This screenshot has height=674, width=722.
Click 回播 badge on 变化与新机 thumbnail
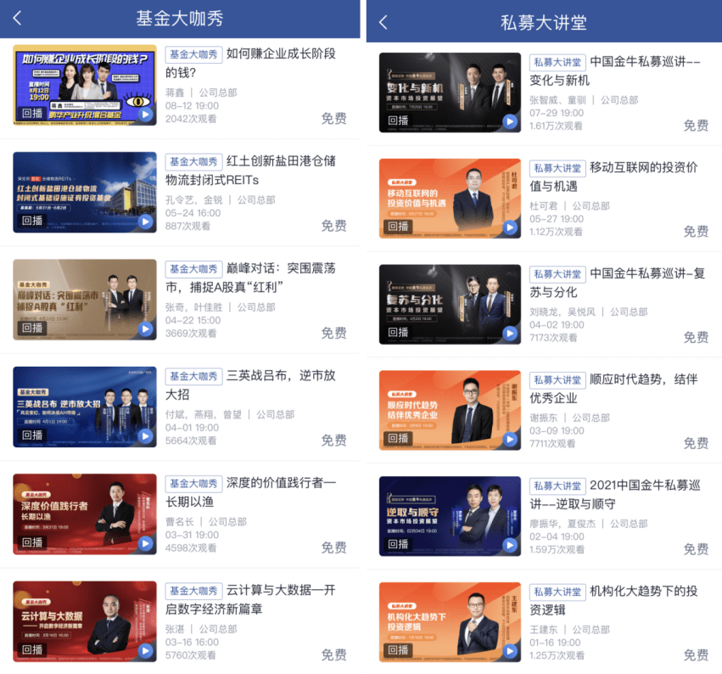pos(398,121)
